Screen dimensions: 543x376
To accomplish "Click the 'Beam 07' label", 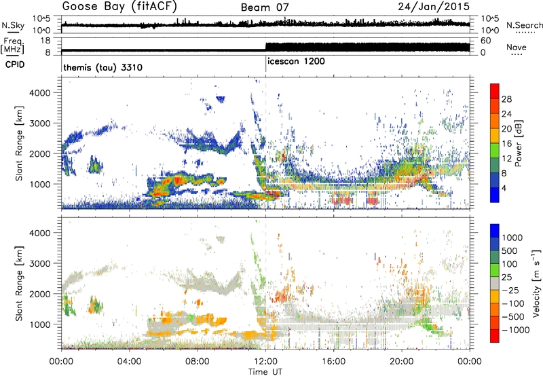I will click(265, 7).
